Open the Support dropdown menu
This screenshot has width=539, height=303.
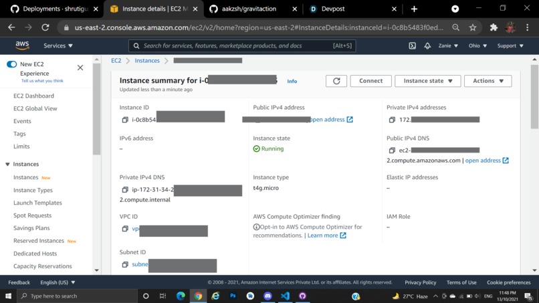click(510, 45)
